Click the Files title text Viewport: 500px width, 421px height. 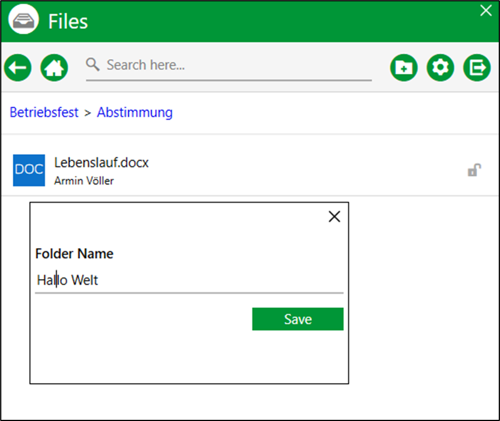coord(68,22)
